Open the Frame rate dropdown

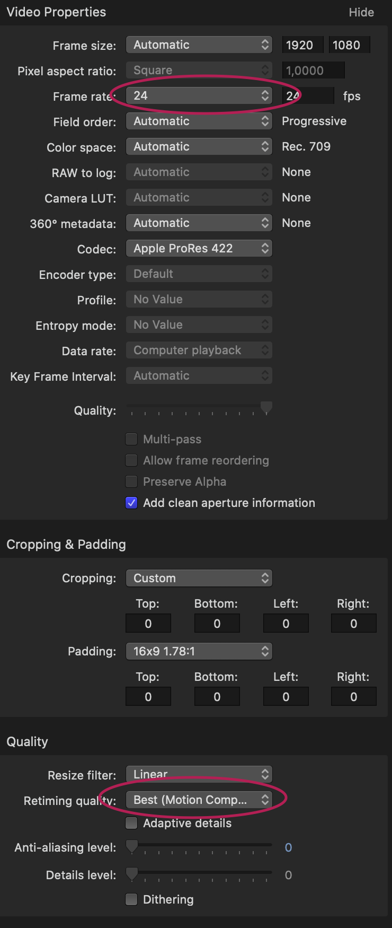coord(199,96)
